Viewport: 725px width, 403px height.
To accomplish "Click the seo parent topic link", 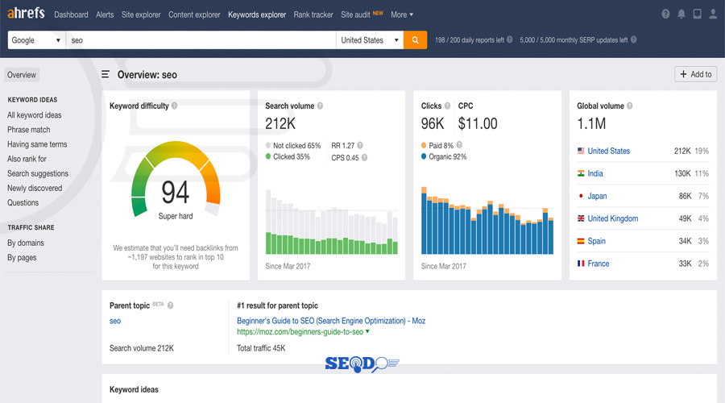I will click(x=115, y=321).
